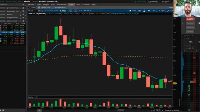Screen dimensions: 200x112
Task: Click the Reverse button in Active Trader
Action: [190, 27]
